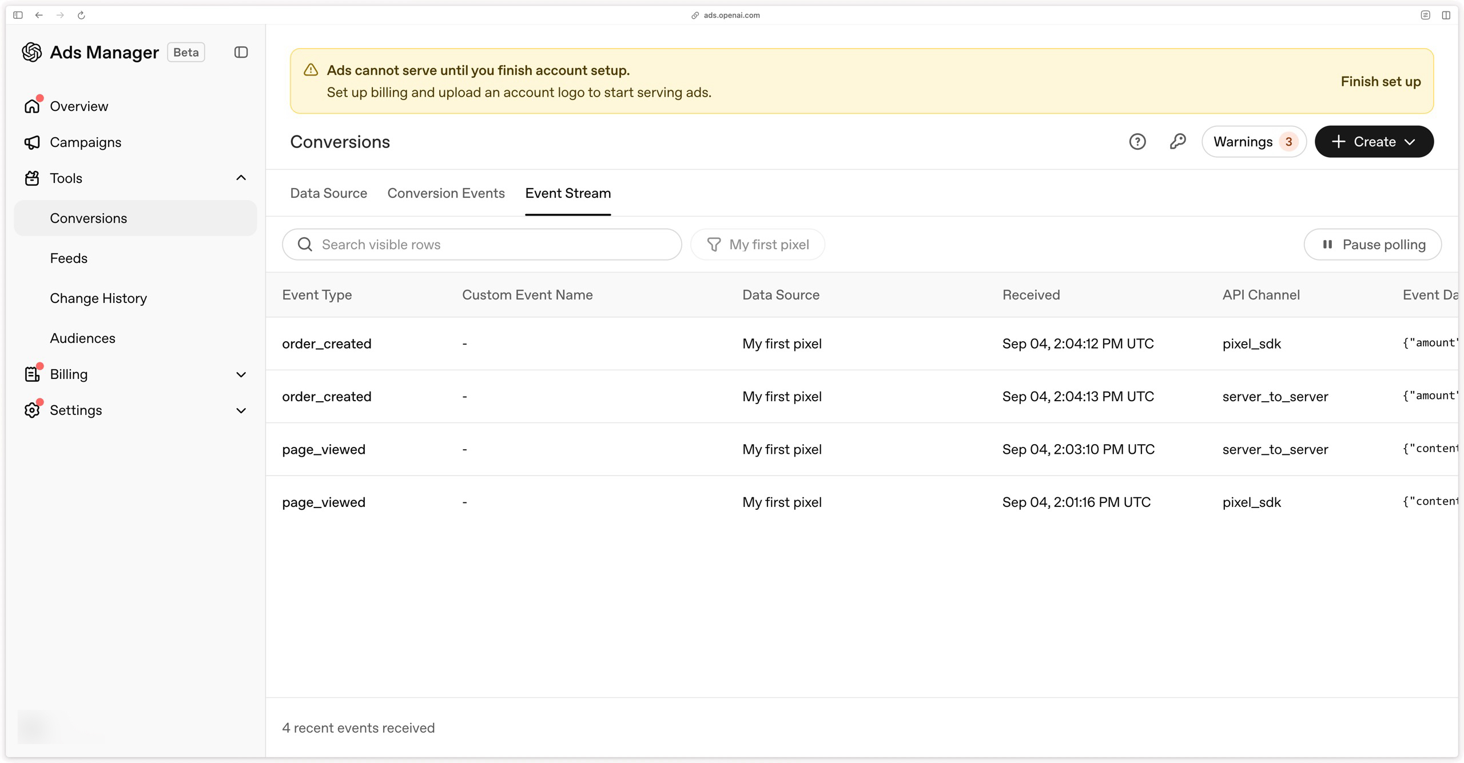Viewport: 1464px width, 763px height.
Task: Click 4 recent events received footer
Action: pyautogui.click(x=358, y=728)
